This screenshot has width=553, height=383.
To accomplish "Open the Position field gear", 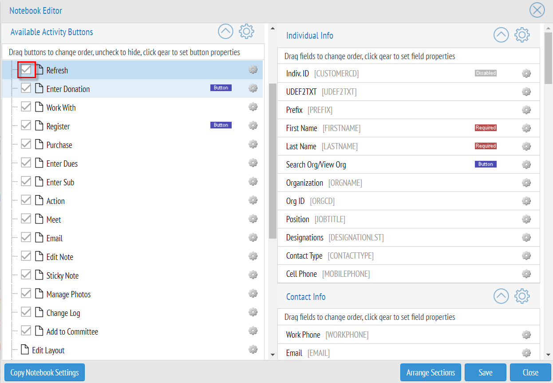I will coord(526,219).
